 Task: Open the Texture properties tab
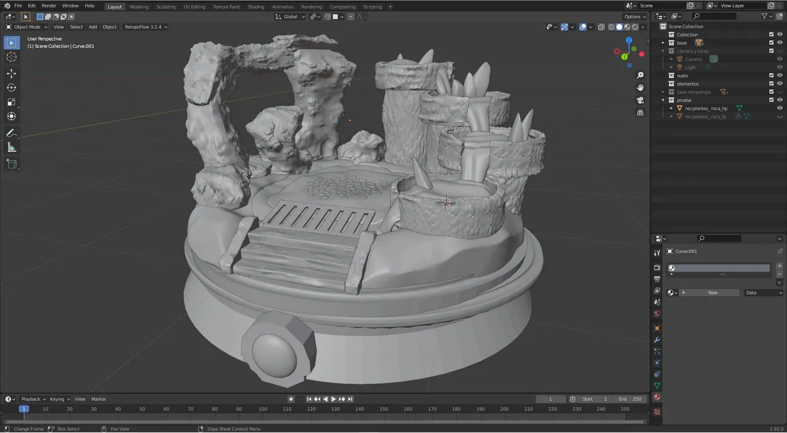(657, 412)
